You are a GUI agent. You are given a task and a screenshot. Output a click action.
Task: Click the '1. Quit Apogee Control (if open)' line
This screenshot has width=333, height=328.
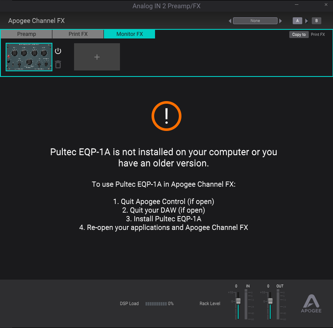164,201
